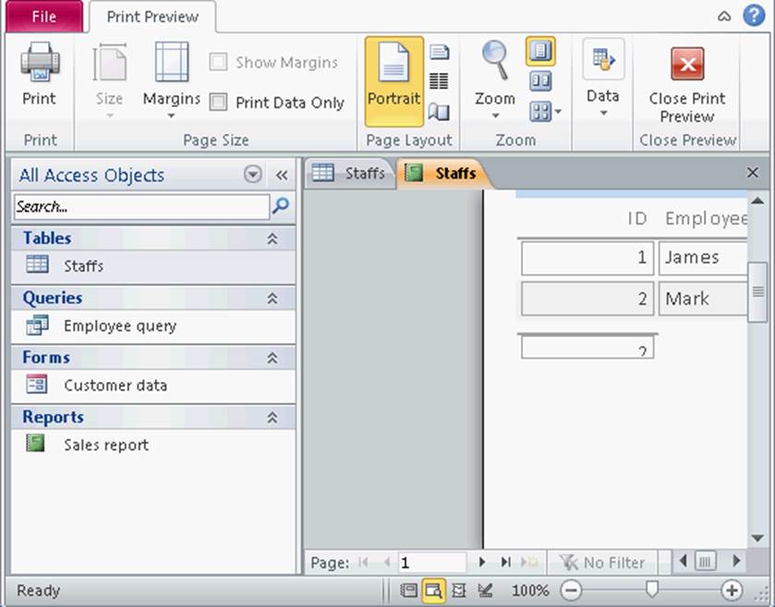775x607 pixels.
Task: Click the zoom slider's plus button
Action: coord(732,590)
